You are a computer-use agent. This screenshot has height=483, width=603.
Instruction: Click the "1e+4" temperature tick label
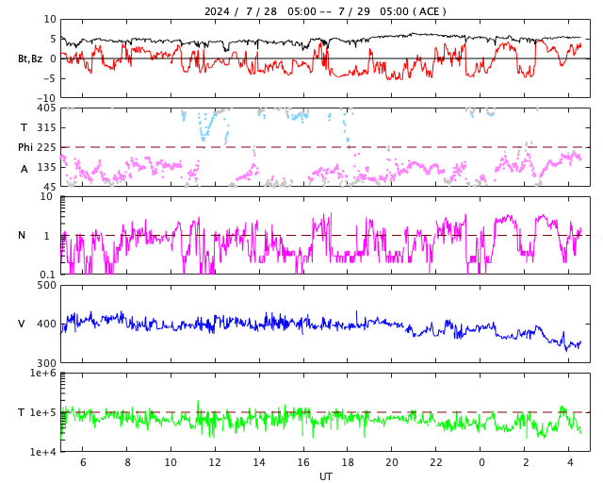coord(42,452)
